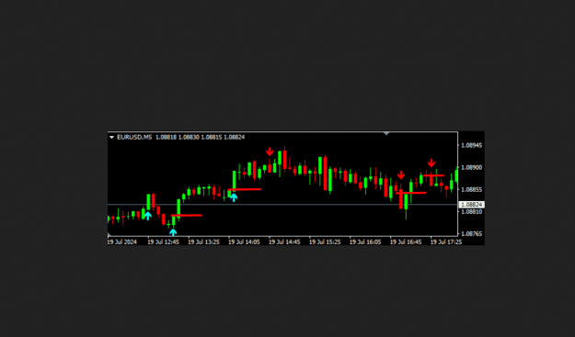Select the lowest red horizontal line segment

coord(187,215)
